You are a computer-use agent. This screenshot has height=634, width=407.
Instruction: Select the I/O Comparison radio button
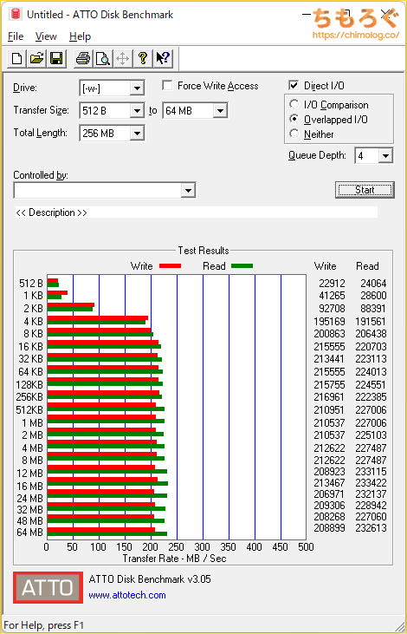point(294,105)
